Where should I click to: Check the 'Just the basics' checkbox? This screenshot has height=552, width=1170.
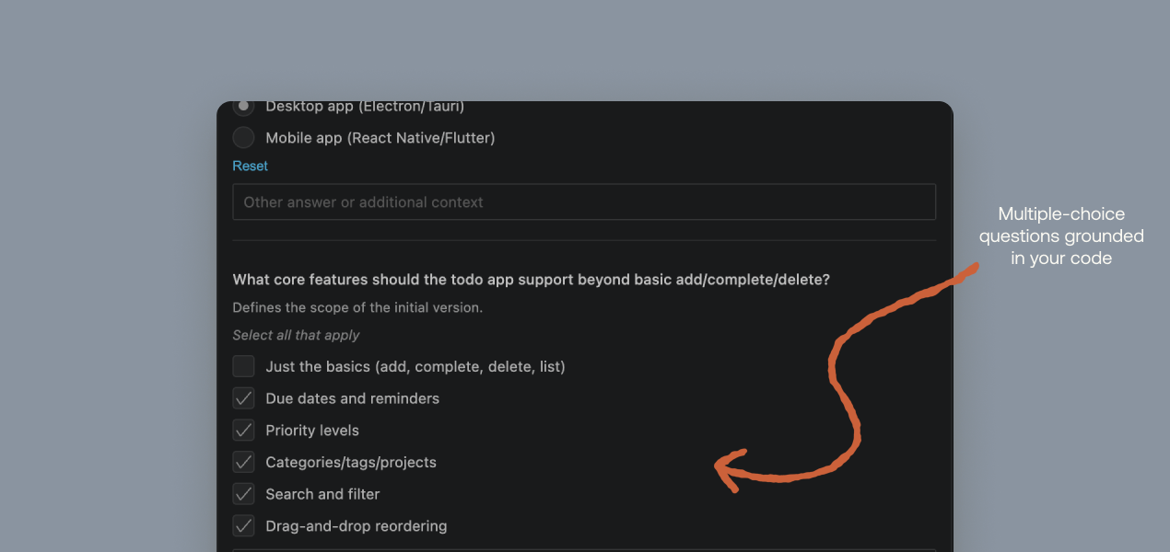243,366
